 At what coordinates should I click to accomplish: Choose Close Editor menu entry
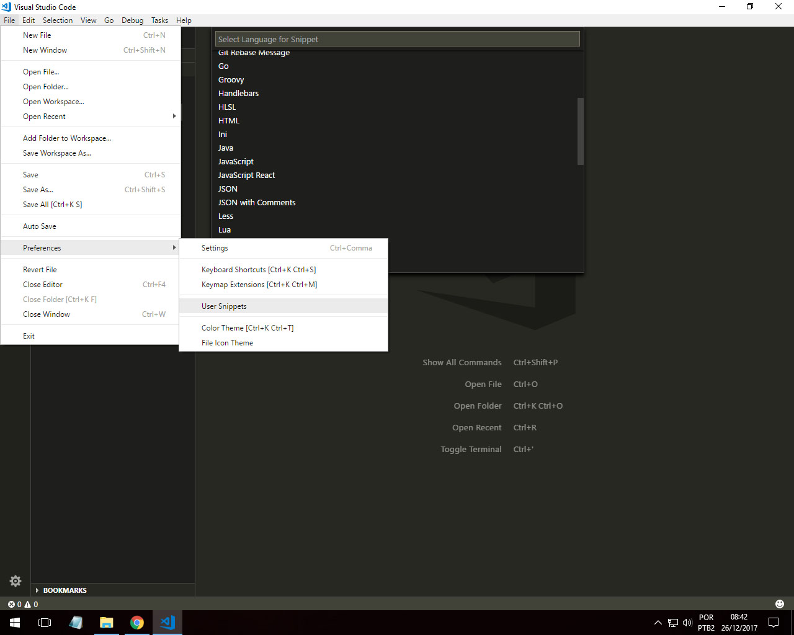(91, 285)
